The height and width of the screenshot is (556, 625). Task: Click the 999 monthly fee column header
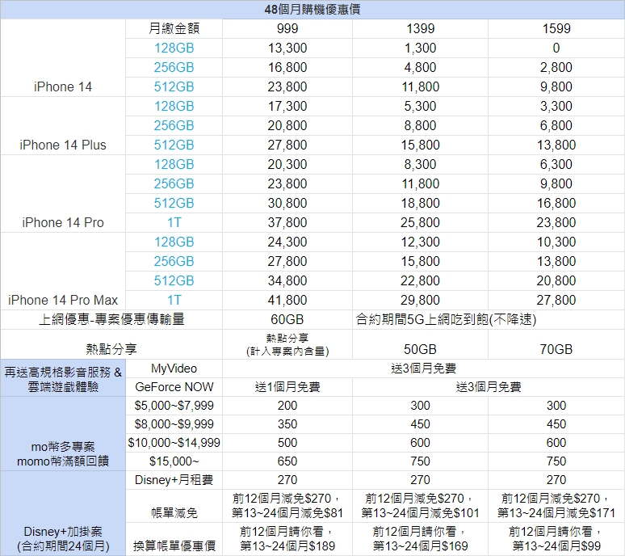[287, 28]
